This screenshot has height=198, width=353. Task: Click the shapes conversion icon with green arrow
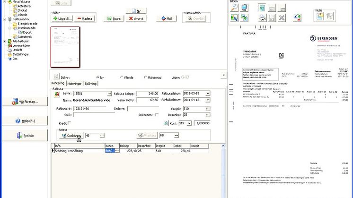(x=297, y=18)
